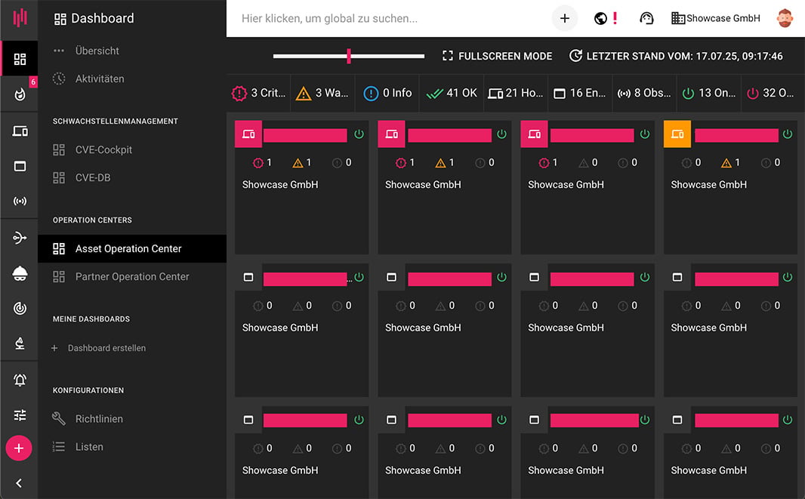This screenshot has width=805, height=499.
Task: Open the globe icon with exclamation mark
Action: click(606, 18)
